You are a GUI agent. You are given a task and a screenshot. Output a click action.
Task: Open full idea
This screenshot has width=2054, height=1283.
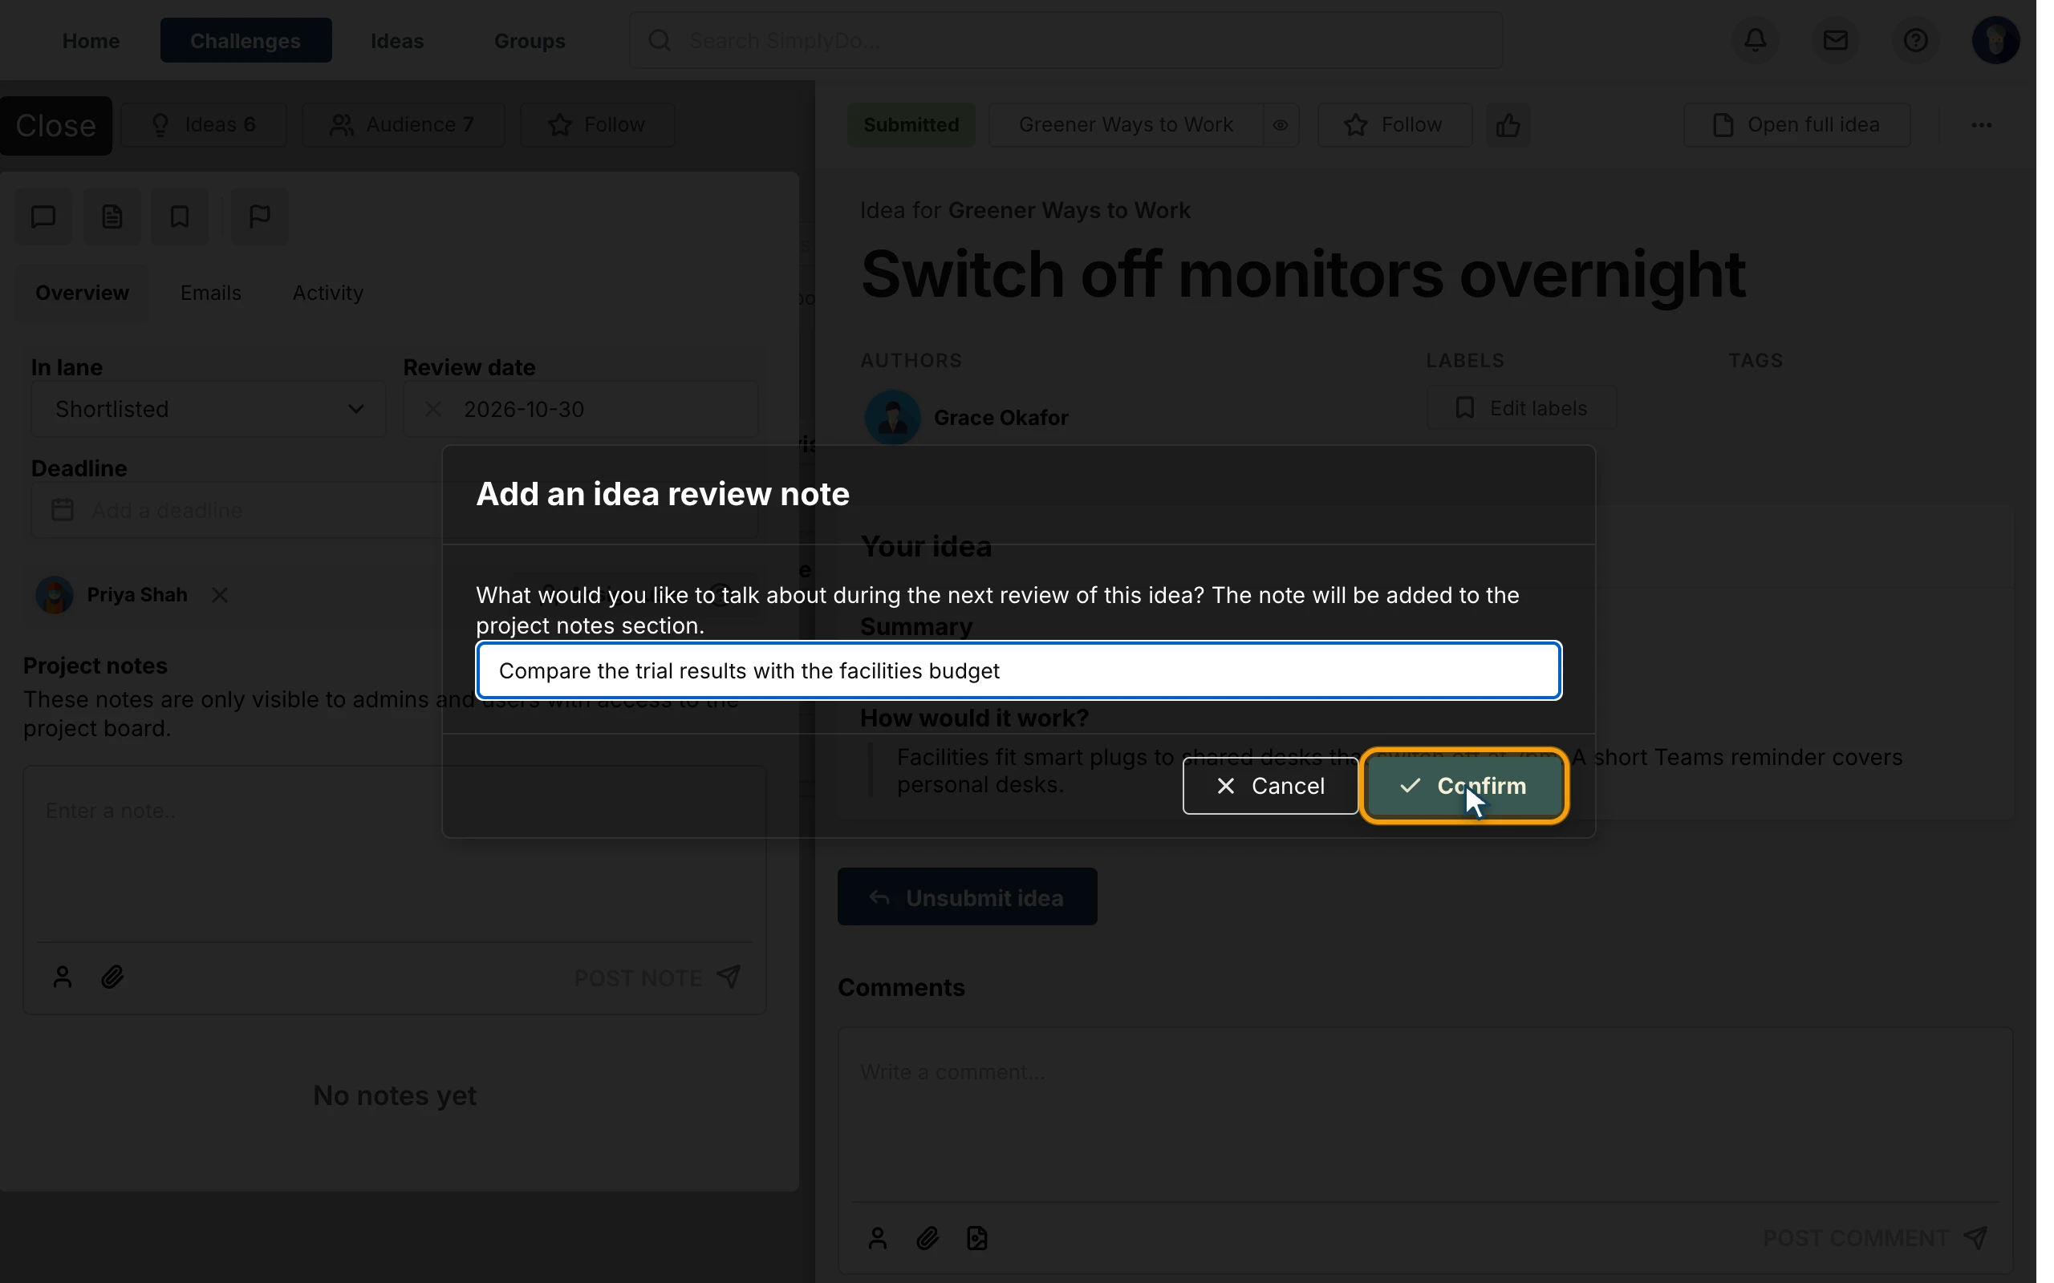pos(1796,125)
